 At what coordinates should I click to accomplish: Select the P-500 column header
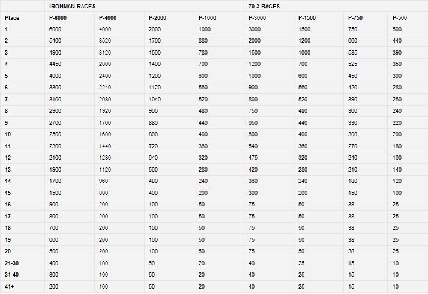coord(400,18)
